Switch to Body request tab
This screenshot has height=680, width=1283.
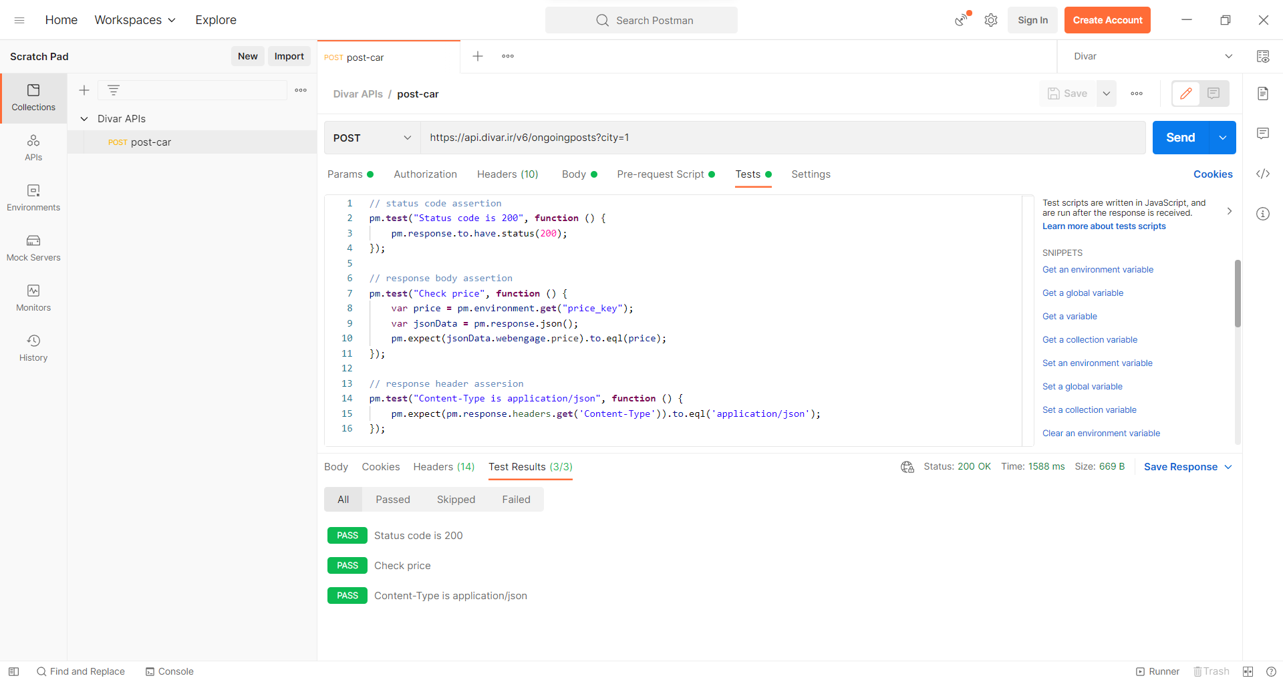(579, 174)
